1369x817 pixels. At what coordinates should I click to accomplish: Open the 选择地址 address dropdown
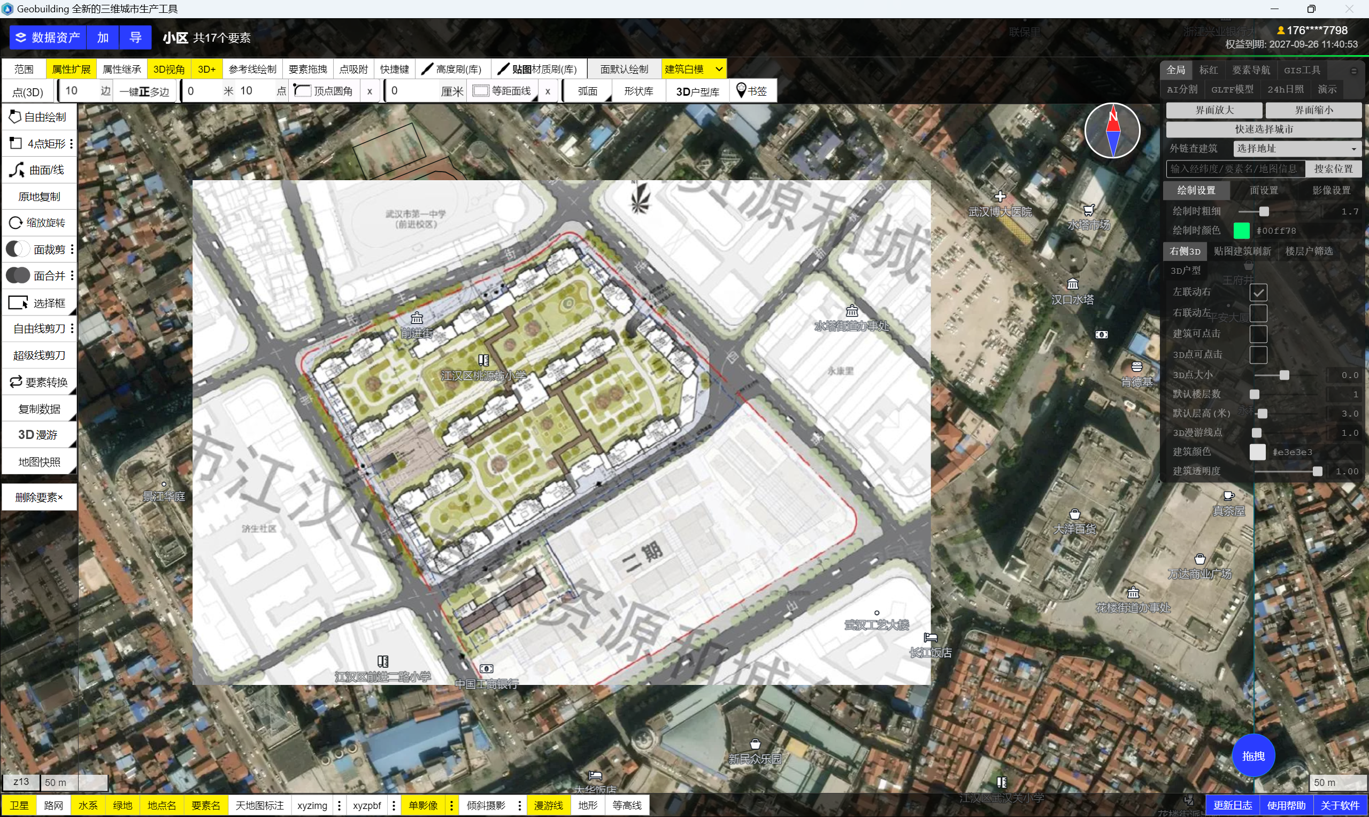pos(1296,149)
